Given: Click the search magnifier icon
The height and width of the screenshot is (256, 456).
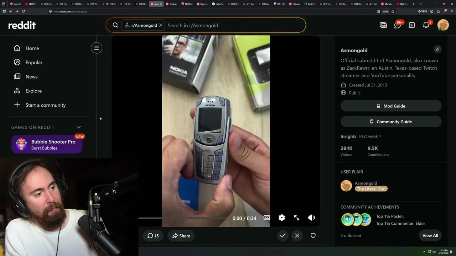Looking at the screenshot, I should click(x=115, y=25).
